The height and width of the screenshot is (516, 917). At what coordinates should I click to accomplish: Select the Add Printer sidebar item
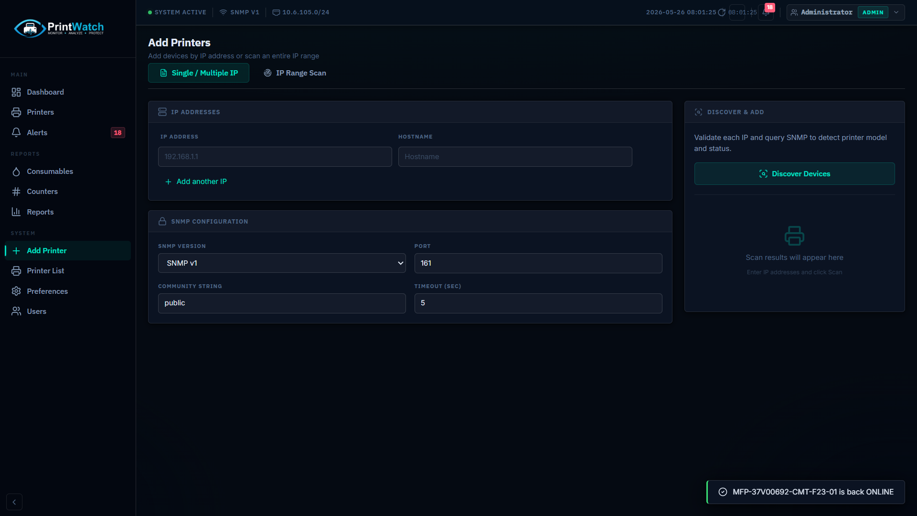click(68, 250)
